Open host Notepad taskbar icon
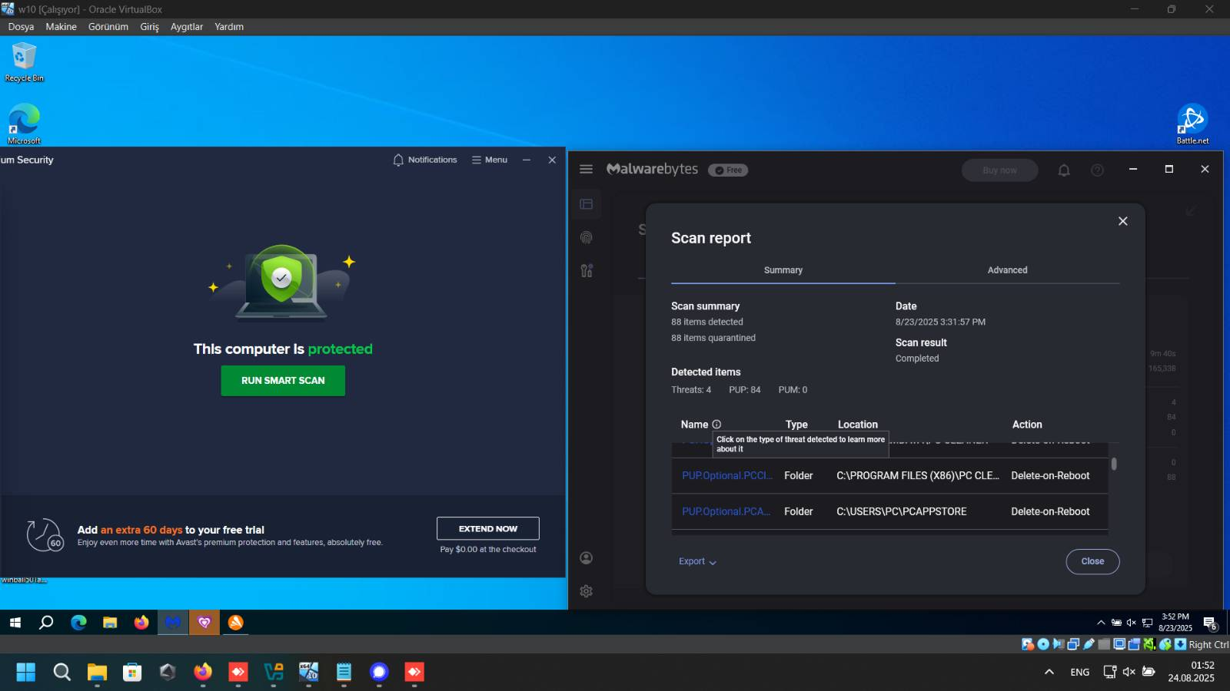Image resolution: width=1230 pixels, height=691 pixels. pyautogui.click(x=344, y=673)
